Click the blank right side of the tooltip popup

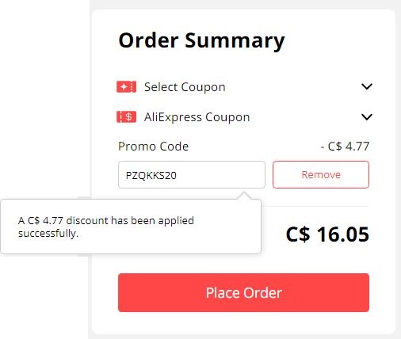(x=227, y=227)
